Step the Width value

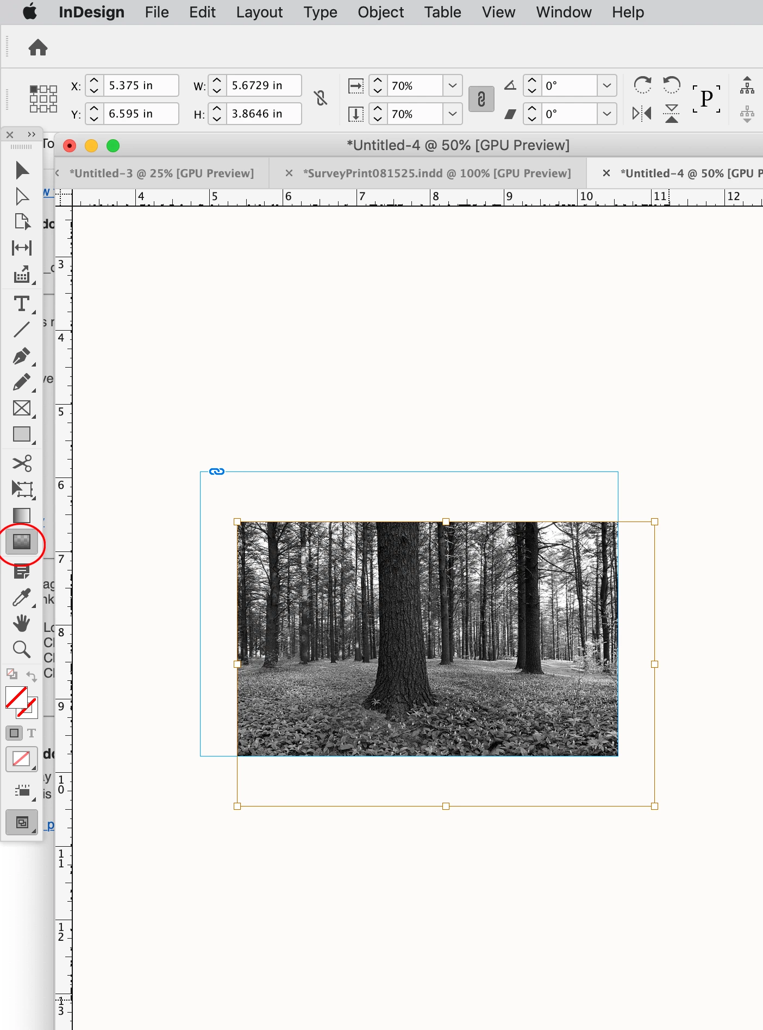click(217, 85)
